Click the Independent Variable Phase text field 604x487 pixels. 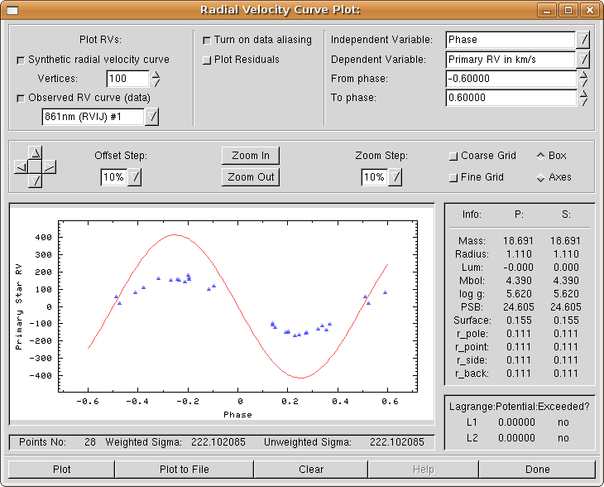point(511,40)
